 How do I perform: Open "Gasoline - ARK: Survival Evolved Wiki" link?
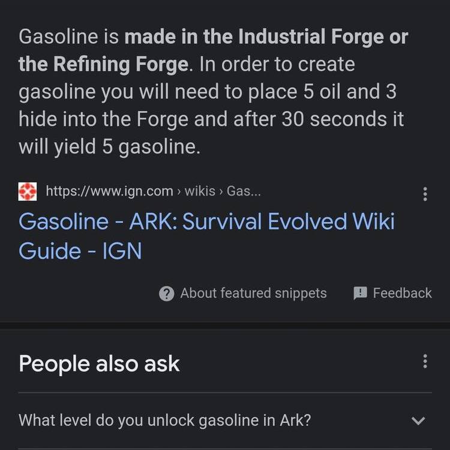[206, 221]
